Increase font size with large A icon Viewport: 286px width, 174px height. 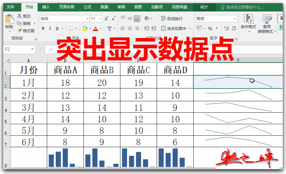(106, 19)
